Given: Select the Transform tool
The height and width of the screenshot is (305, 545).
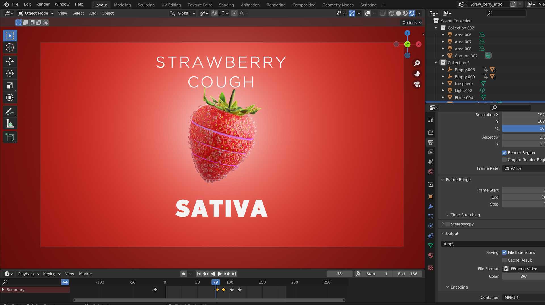Looking at the screenshot, I should [10, 98].
